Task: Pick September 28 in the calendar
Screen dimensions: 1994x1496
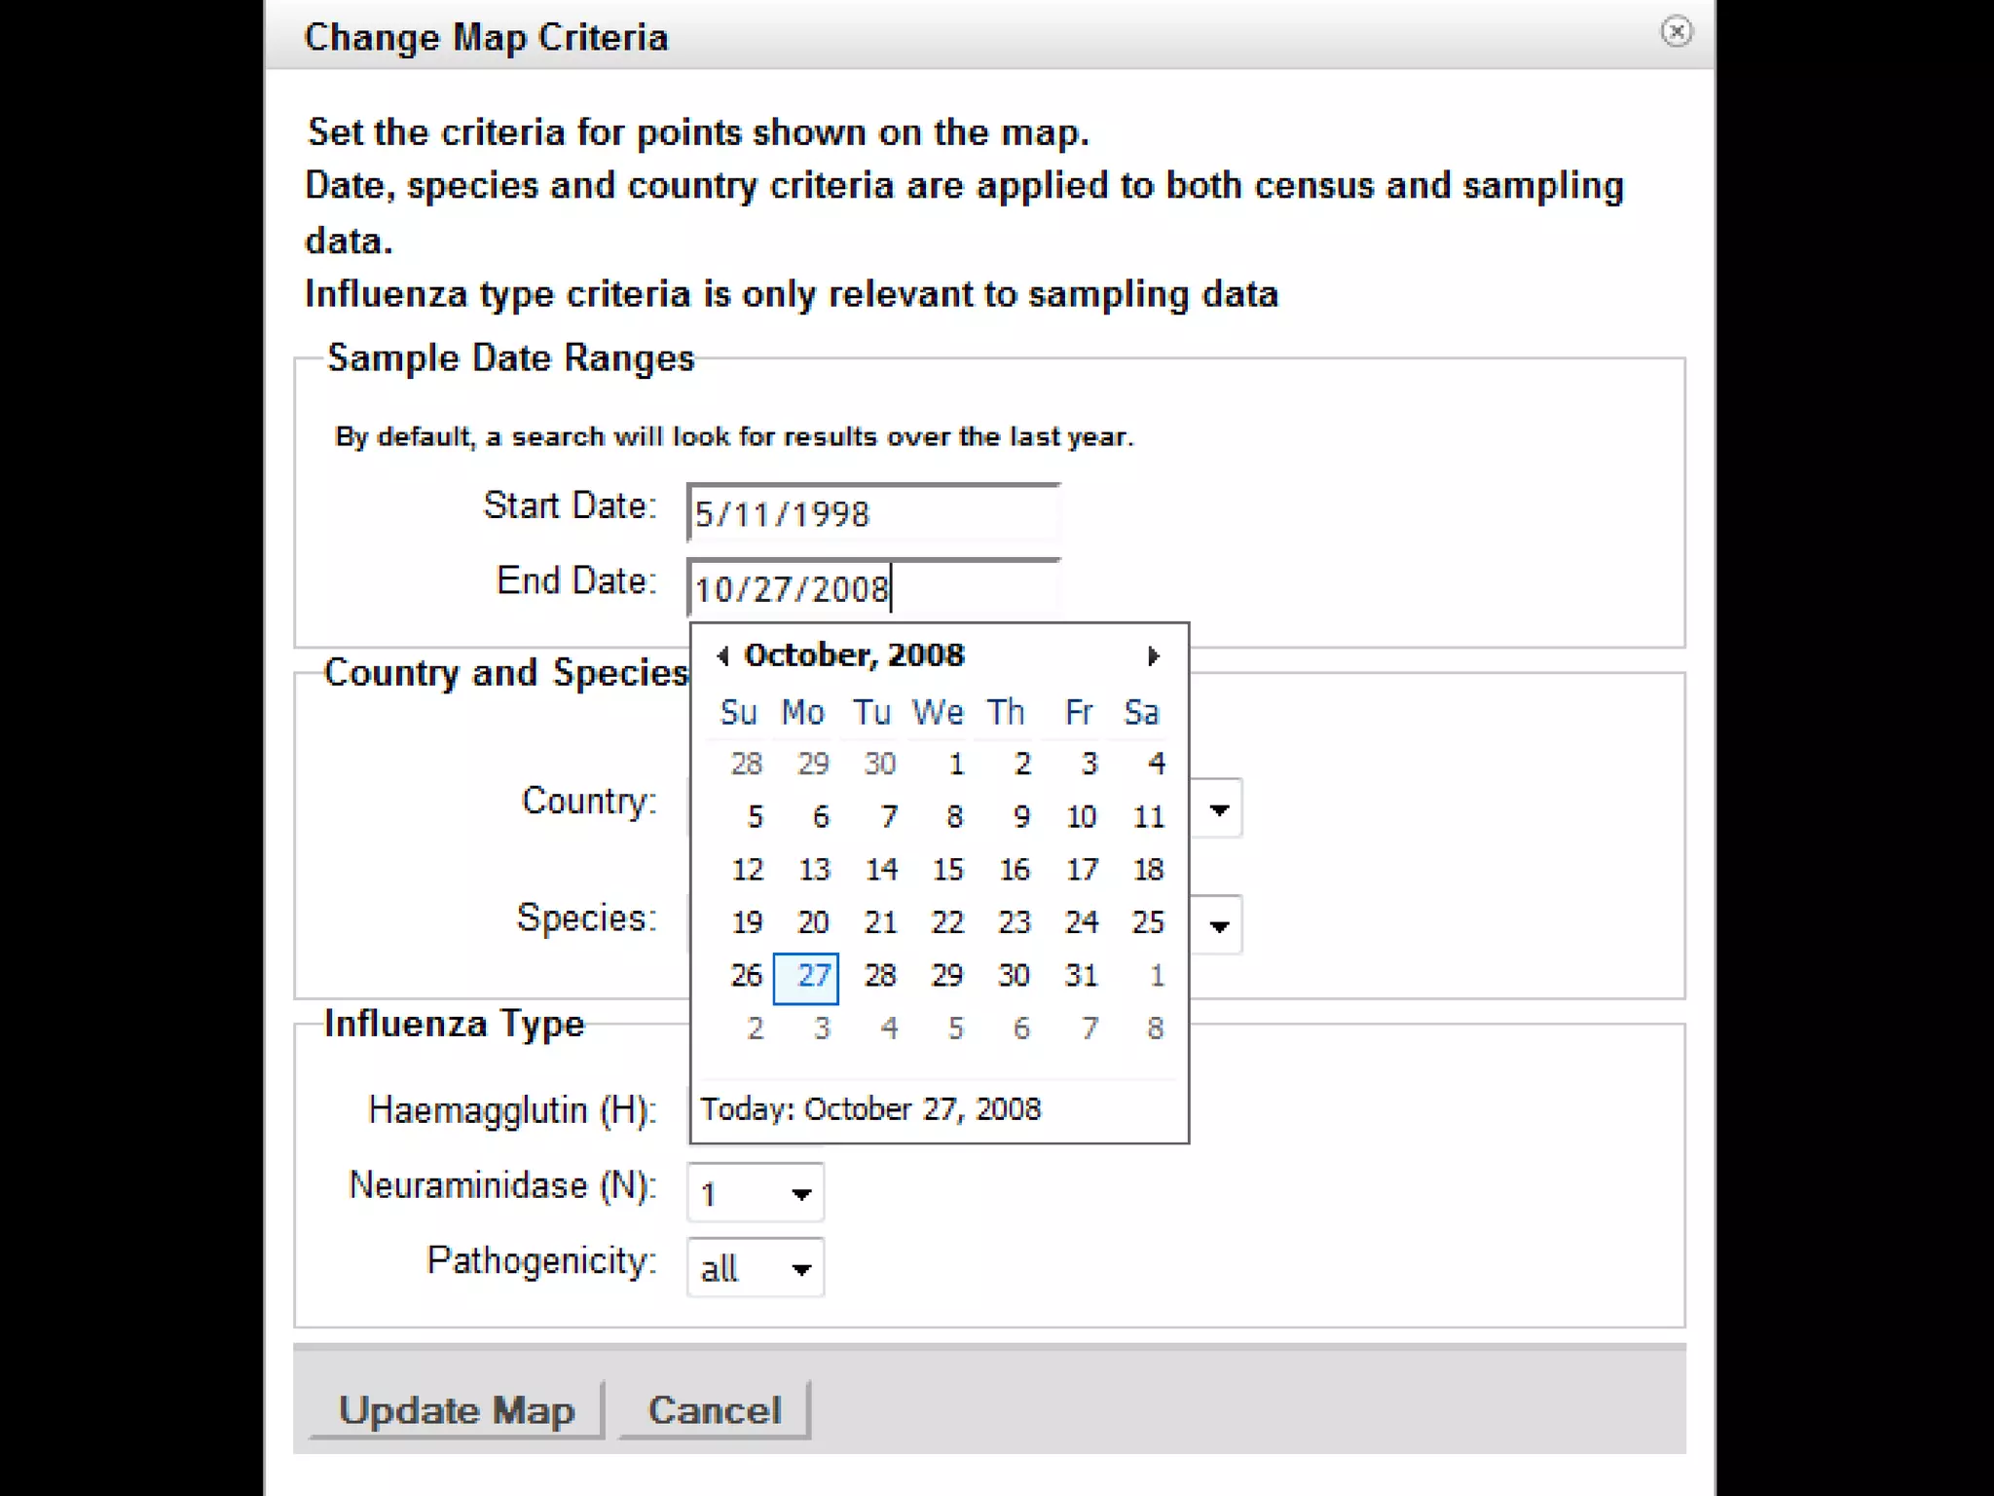Action: pos(746,764)
